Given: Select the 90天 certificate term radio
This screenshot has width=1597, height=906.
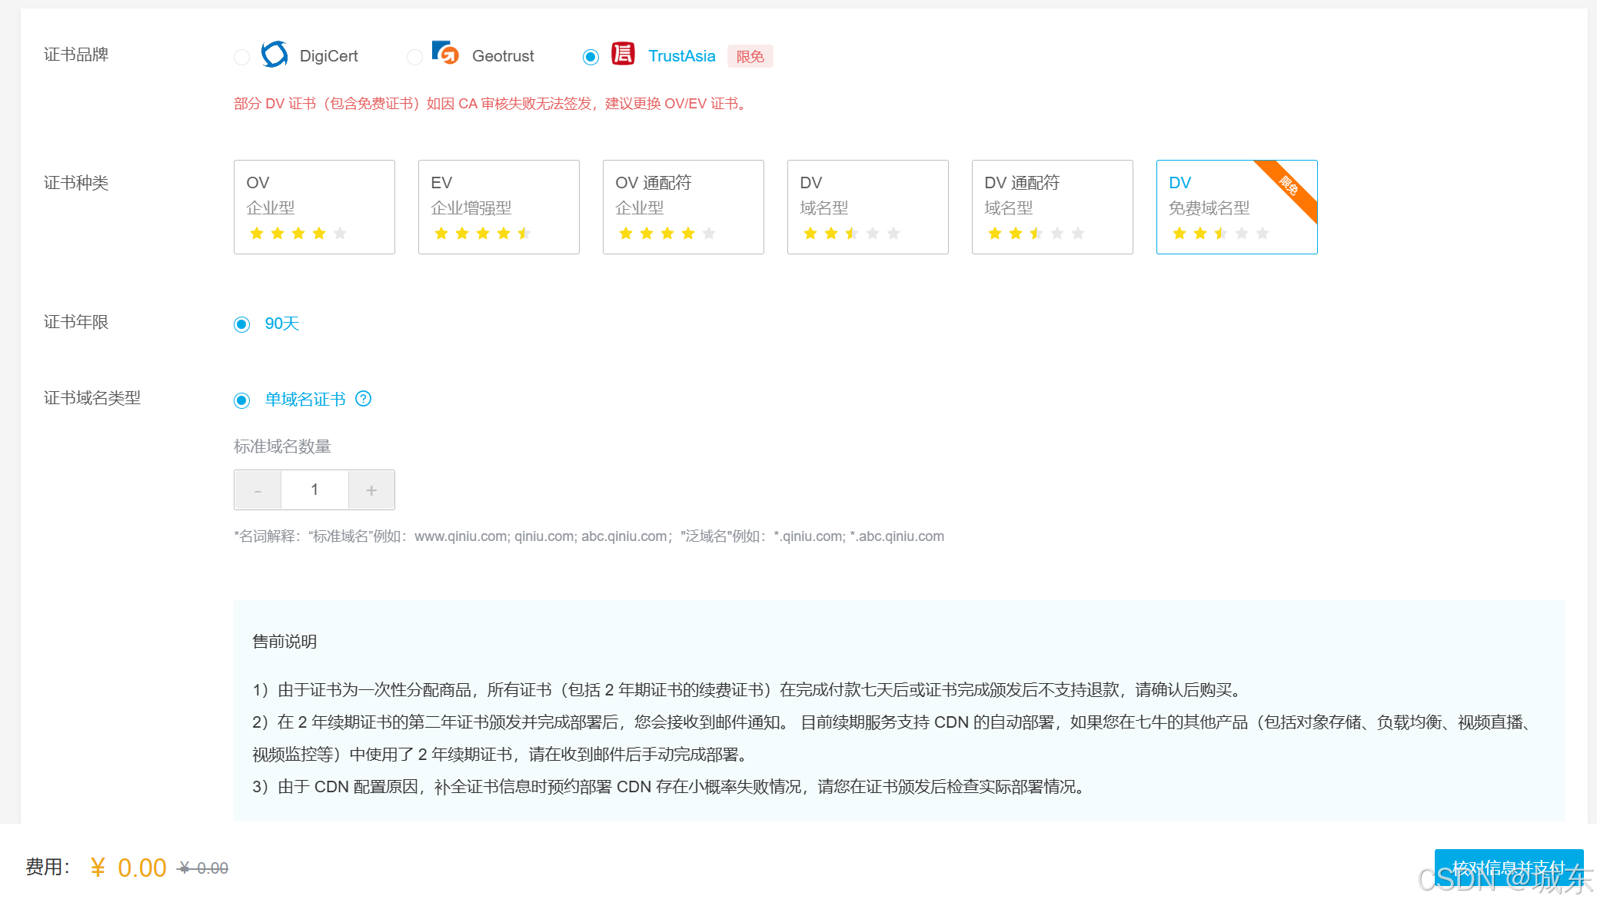Looking at the screenshot, I should [x=242, y=324].
